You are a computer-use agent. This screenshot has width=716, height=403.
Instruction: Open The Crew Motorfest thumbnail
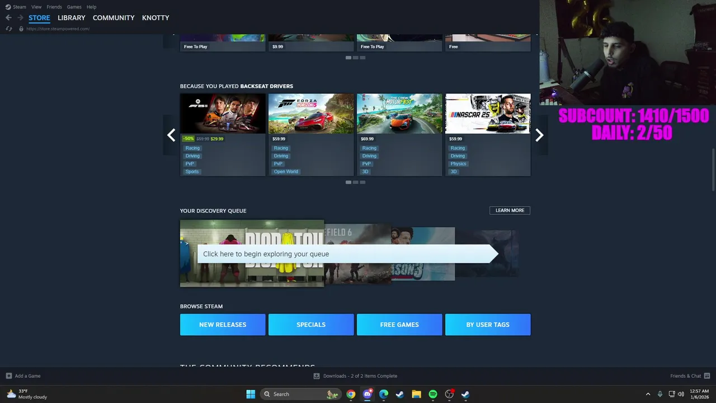tap(399, 114)
